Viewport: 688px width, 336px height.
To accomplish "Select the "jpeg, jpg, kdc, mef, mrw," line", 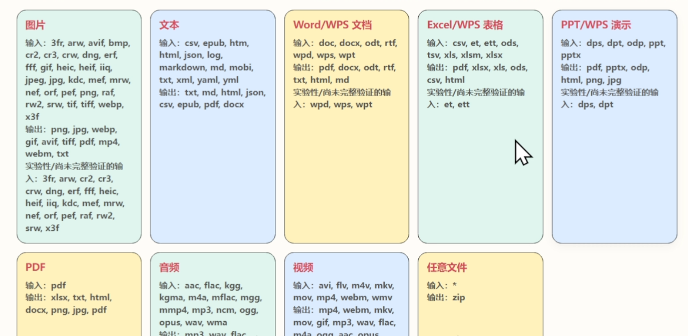I will pos(78,80).
